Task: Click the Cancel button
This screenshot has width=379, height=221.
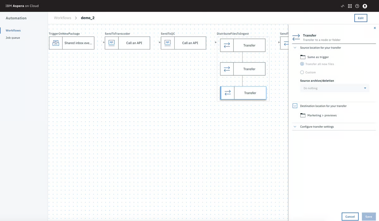Action: tap(350, 216)
